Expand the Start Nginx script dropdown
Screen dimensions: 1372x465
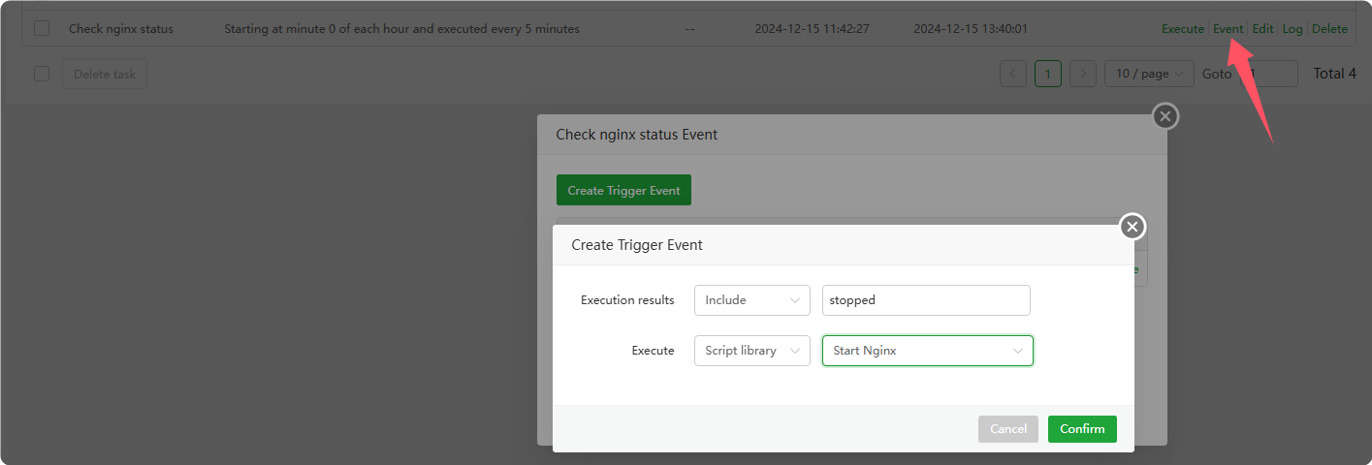coord(927,351)
